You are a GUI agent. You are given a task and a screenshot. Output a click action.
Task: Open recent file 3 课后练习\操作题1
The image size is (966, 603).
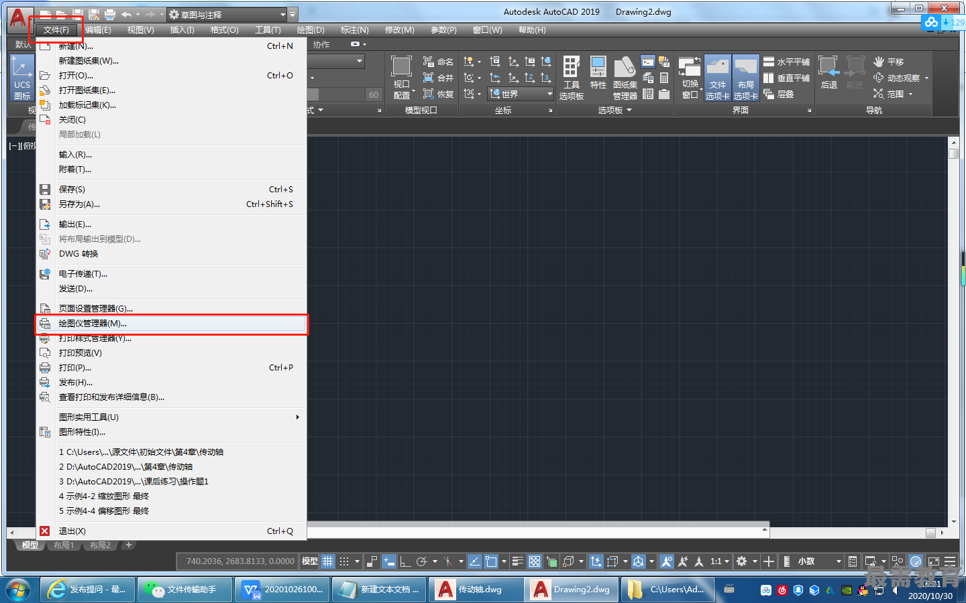pos(172,482)
